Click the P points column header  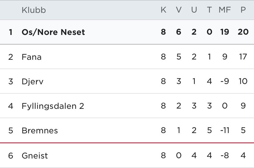[x=243, y=10]
